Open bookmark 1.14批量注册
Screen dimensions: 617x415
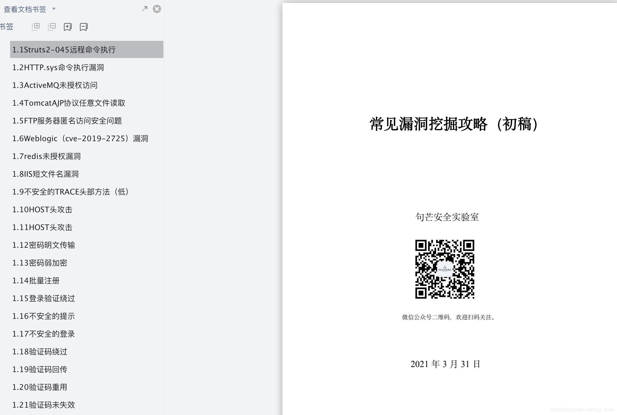tap(36, 281)
